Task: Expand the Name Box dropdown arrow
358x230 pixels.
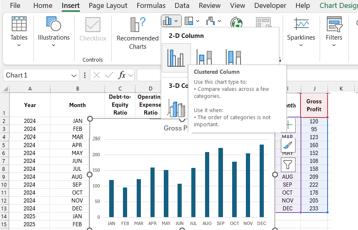Action: coord(74,75)
